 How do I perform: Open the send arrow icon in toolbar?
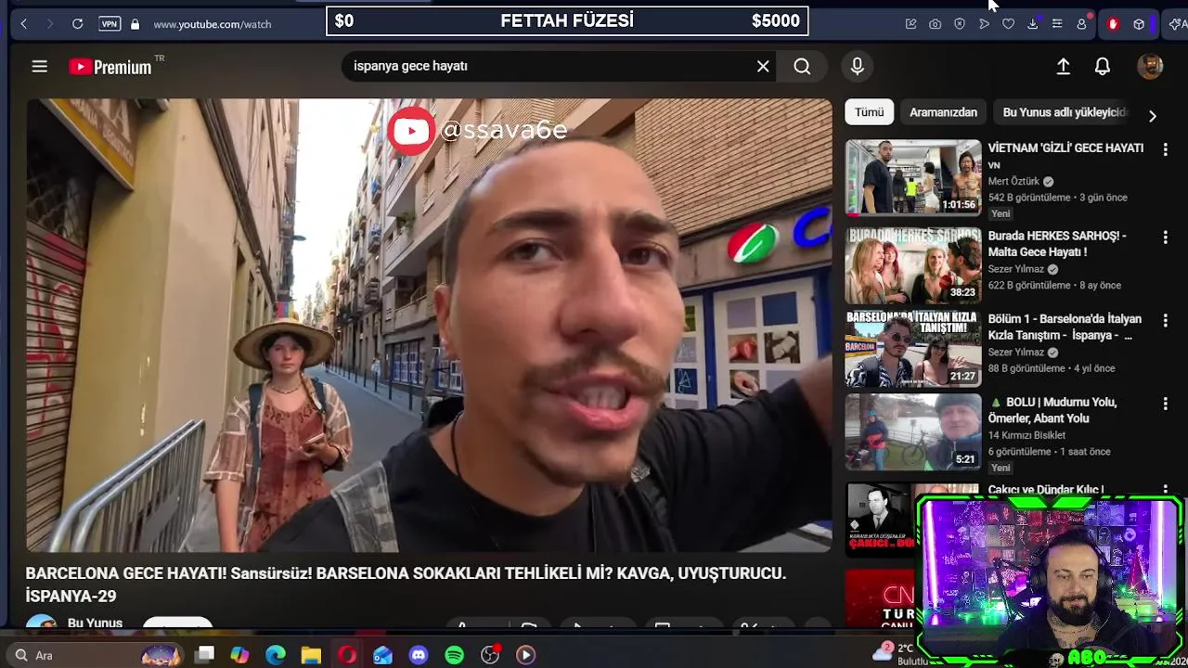tap(984, 24)
